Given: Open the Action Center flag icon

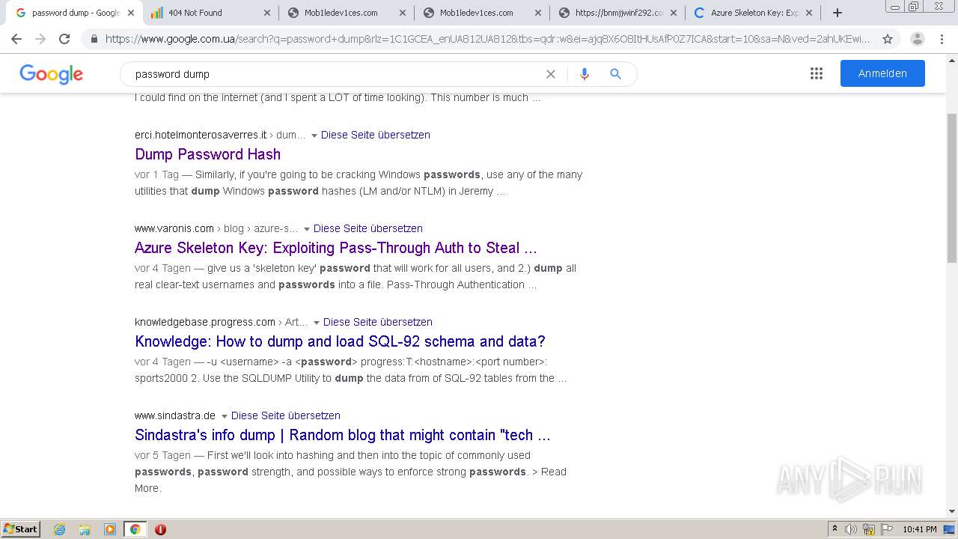Looking at the screenshot, I should 886,529.
